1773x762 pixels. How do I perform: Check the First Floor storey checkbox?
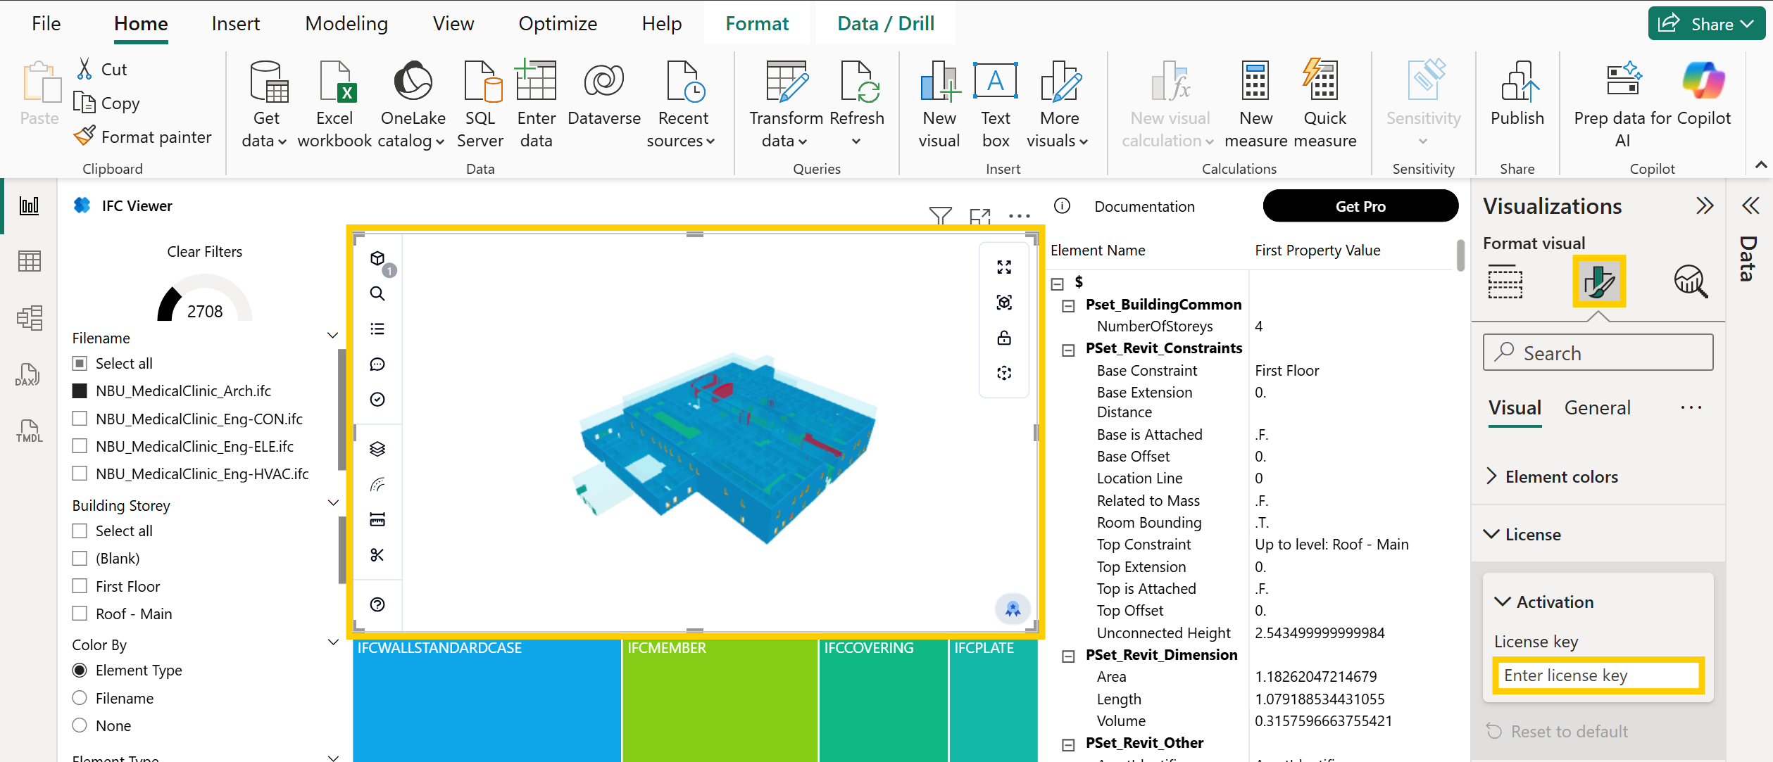click(x=80, y=586)
